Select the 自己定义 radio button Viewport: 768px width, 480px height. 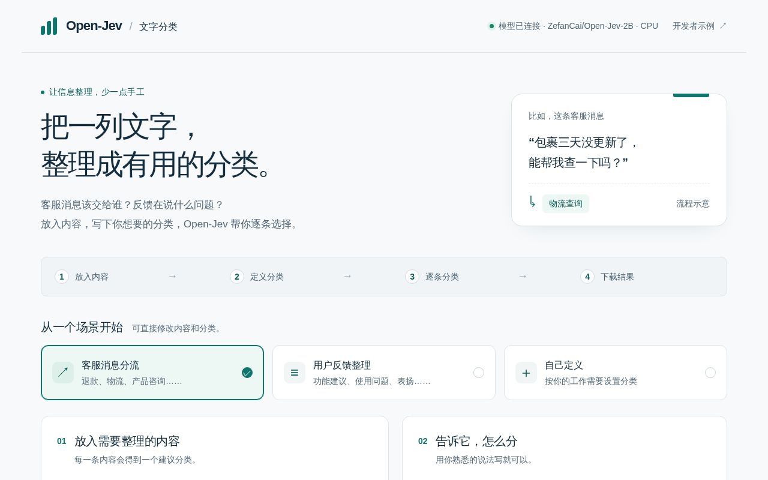coord(710,373)
